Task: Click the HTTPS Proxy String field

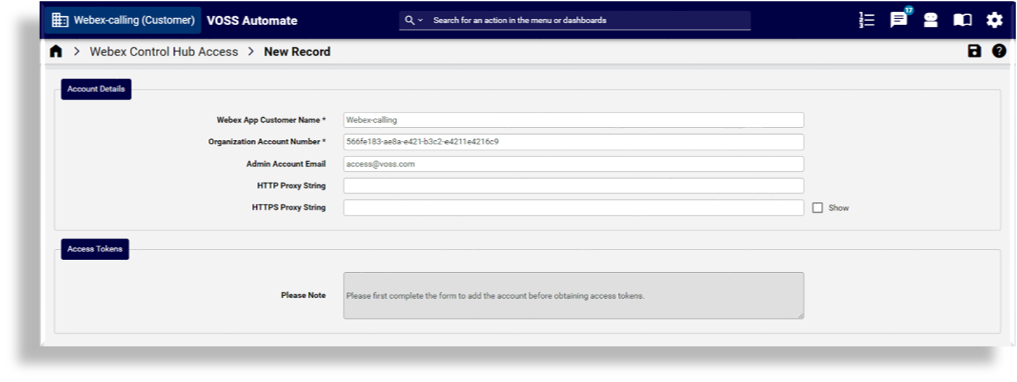Action: coord(573,207)
